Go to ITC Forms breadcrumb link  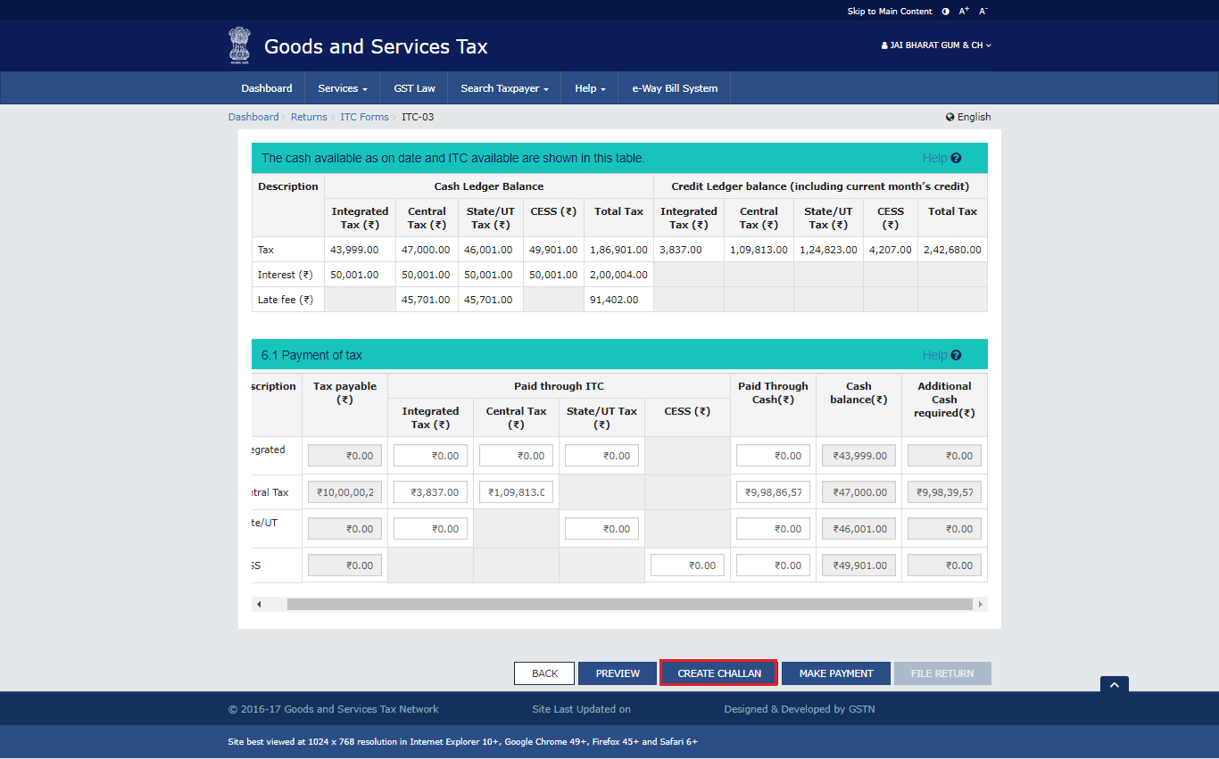pos(364,117)
